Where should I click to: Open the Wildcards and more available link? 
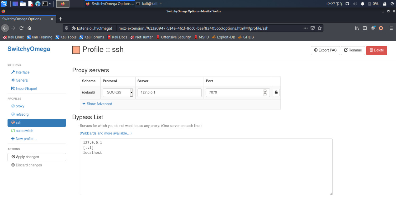[x=106, y=133]
